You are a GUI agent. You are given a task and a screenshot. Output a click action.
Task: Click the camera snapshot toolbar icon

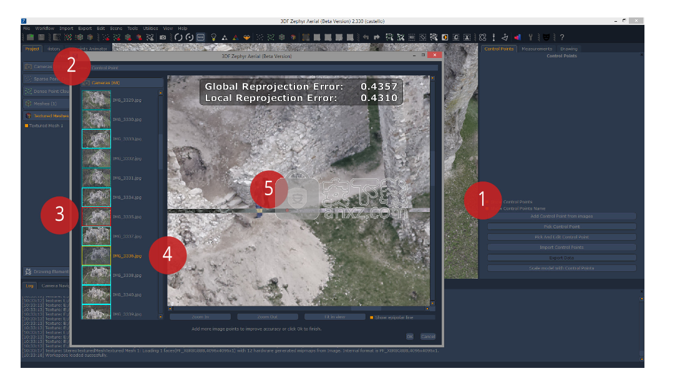[162, 37]
